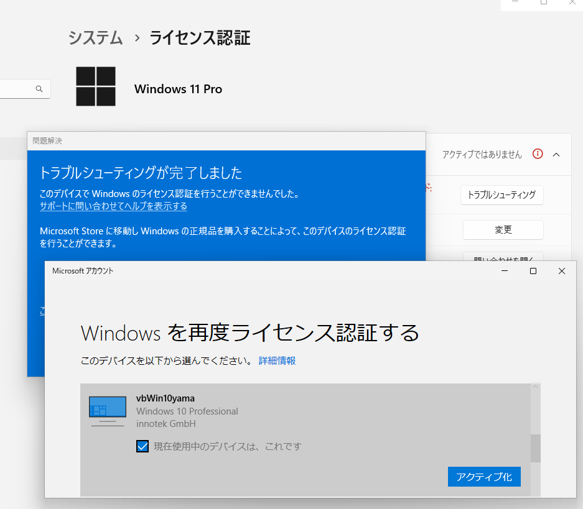Click the Windows 11 Pro logo
Viewport: 583px width, 509px height.
click(x=96, y=86)
